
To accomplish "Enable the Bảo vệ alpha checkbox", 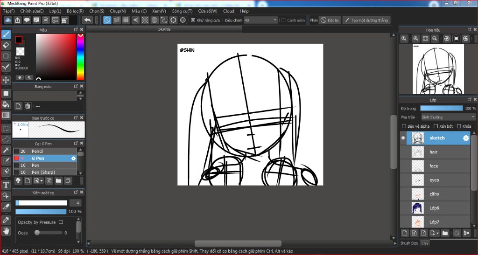I will tap(404, 126).
